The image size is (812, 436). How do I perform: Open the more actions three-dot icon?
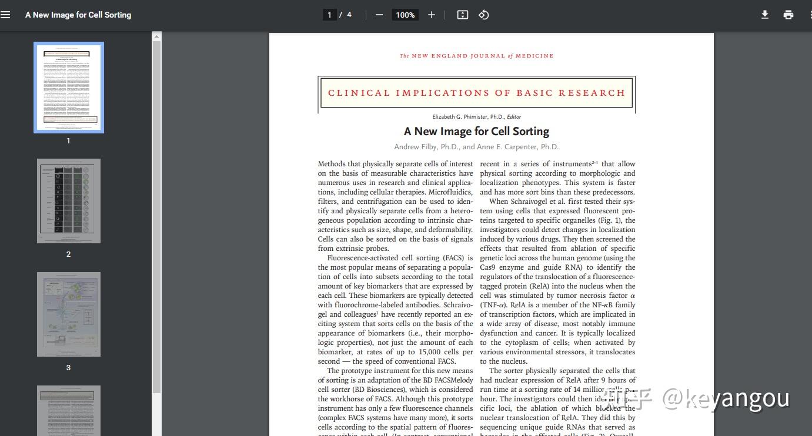[808, 15]
